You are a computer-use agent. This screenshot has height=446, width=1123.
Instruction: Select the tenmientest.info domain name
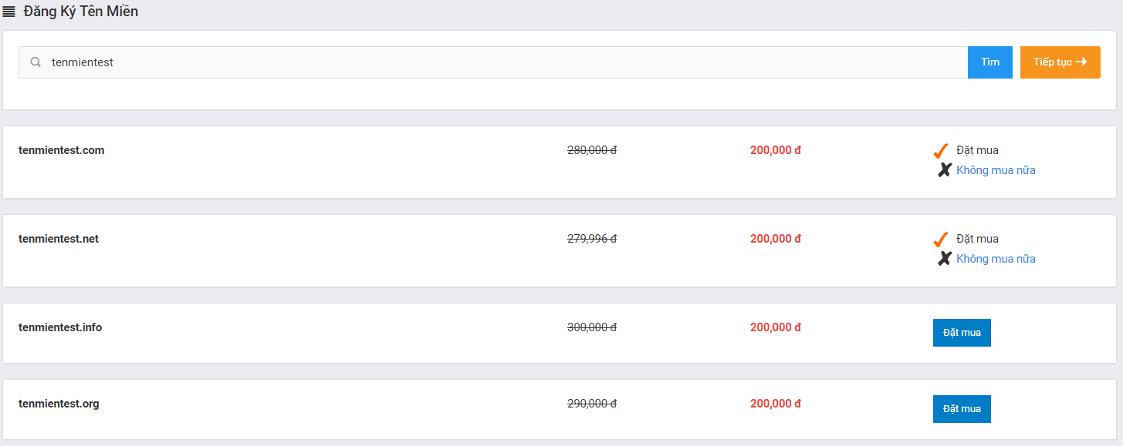tap(60, 327)
